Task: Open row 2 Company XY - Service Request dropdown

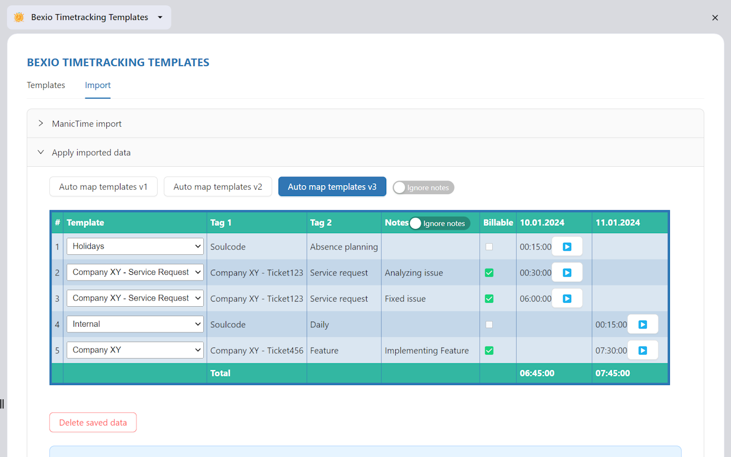Action: (x=135, y=272)
